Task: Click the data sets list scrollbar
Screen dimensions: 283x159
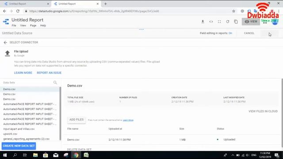Action: pos(60,114)
